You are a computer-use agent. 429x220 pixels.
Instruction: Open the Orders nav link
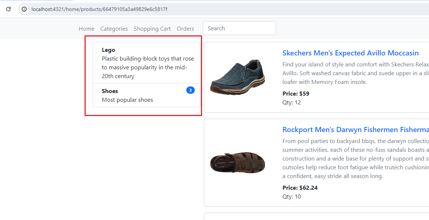point(186,28)
